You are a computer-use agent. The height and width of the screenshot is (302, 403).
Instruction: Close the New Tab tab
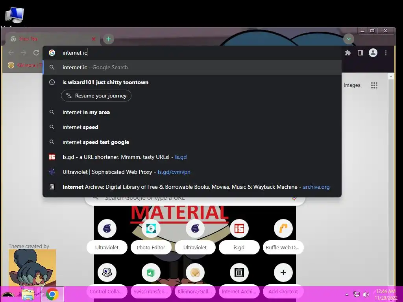(94, 39)
